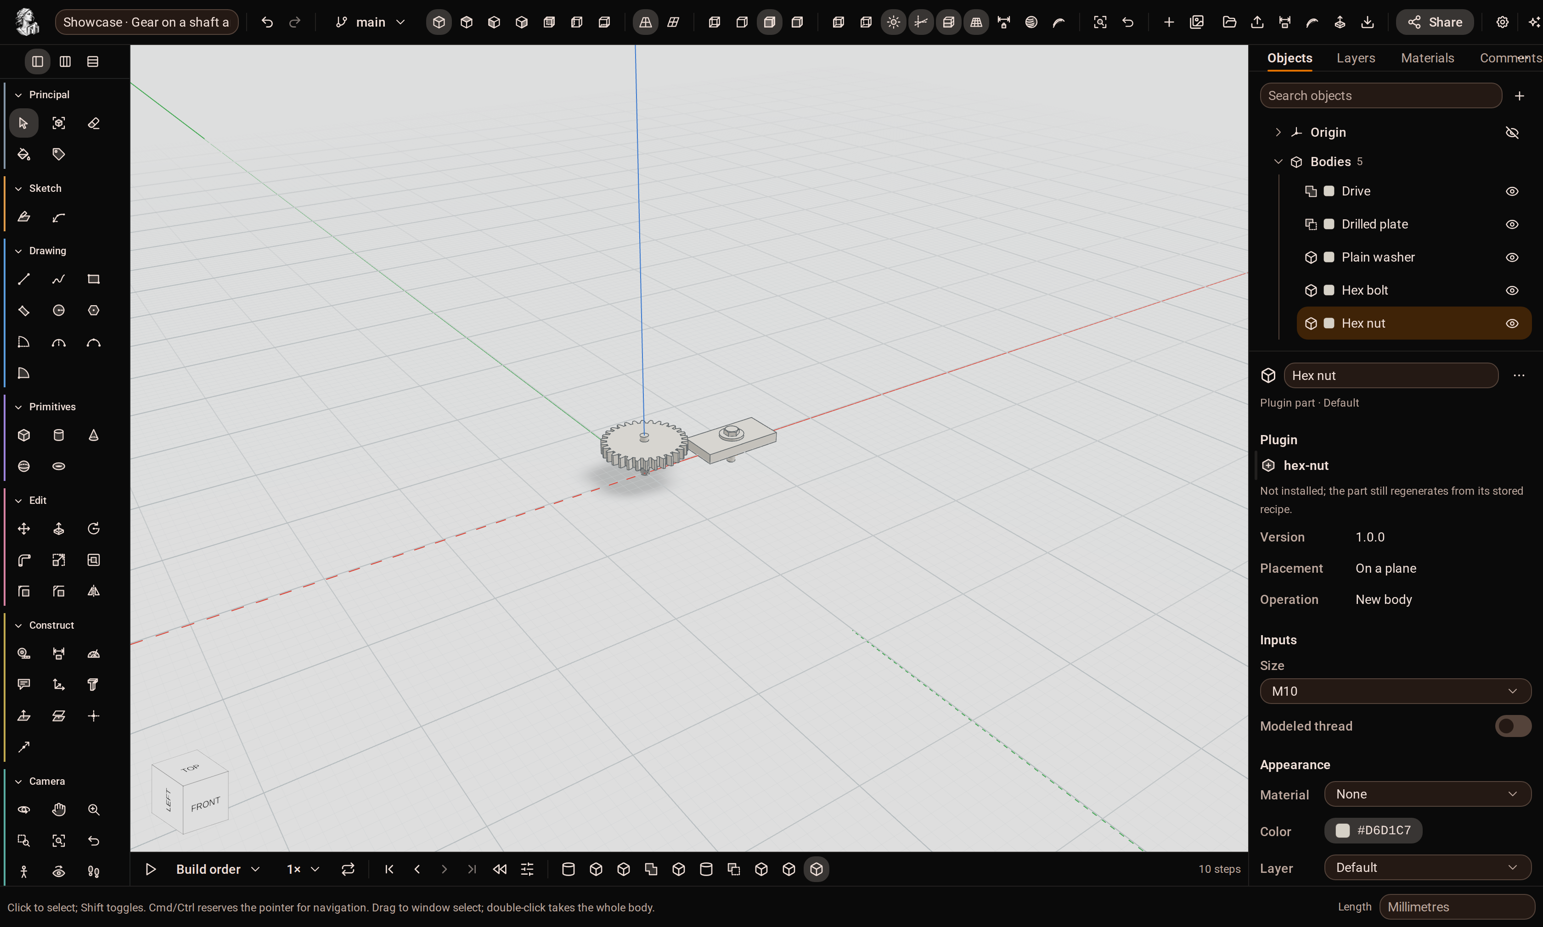Select the Plain washer tree row
The image size is (1543, 927).
click(x=1413, y=258)
